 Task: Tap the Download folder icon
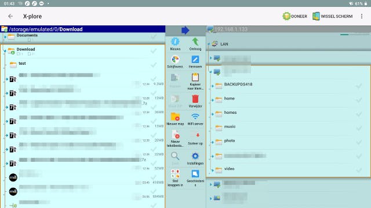pos(11,51)
